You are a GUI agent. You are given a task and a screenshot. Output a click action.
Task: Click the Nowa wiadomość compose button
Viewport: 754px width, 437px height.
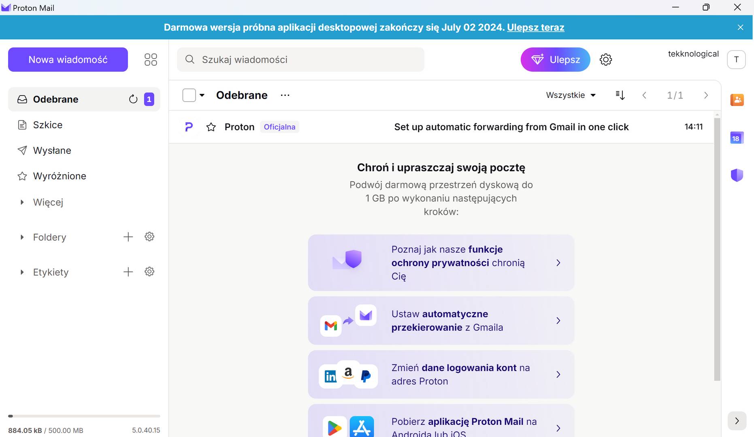(x=68, y=59)
